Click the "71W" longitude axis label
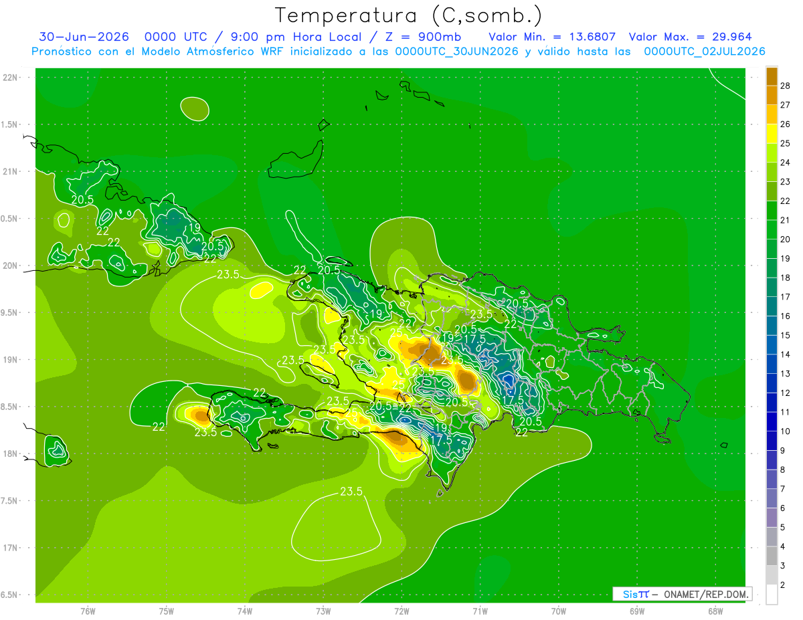The width and height of the screenshot is (803, 620). click(480, 611)
